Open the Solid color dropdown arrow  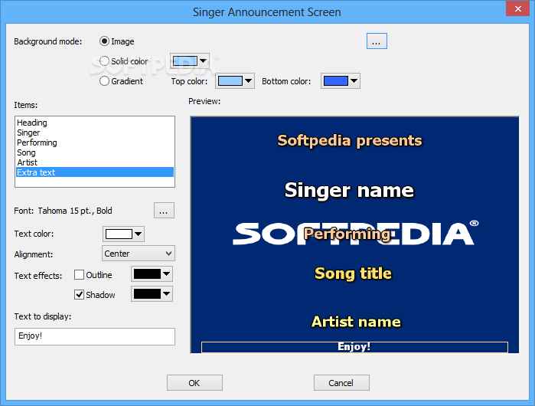204,61
